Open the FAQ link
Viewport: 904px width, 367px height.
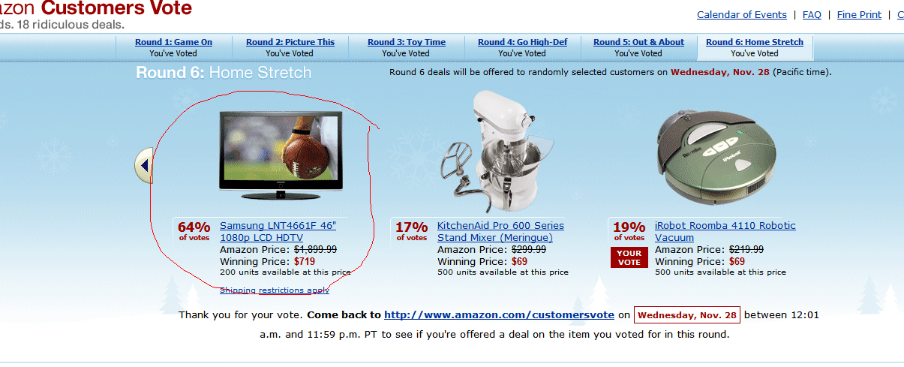812,15
